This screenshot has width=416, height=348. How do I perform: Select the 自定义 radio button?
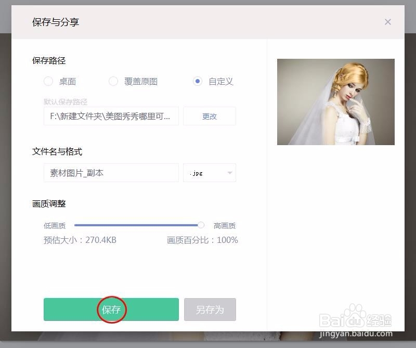198,81
